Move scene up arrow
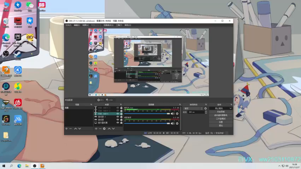The height and width of the screenshot is (169, 301). pyautogui.click(x=76, y=128)
